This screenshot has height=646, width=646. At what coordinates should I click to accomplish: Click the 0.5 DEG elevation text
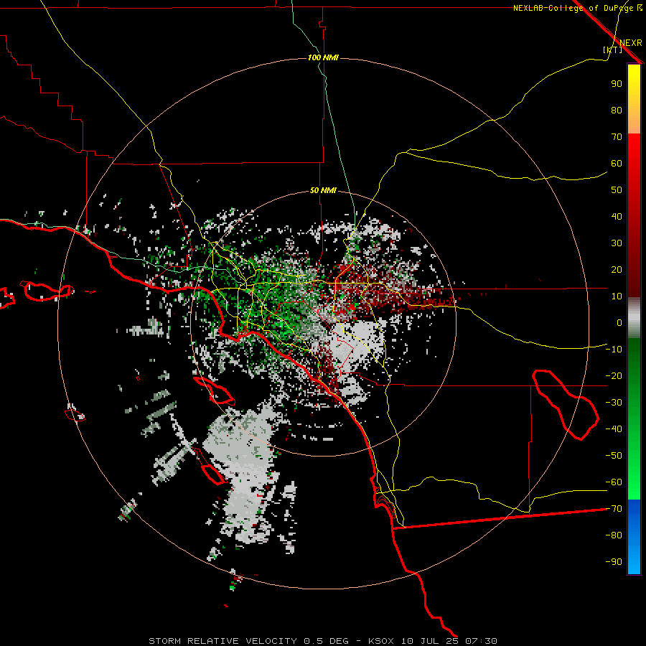pyautogui.click(x=327, y=641)
